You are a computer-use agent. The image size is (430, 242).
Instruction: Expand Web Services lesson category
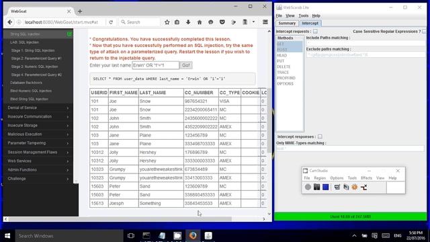tap(38, 161)
